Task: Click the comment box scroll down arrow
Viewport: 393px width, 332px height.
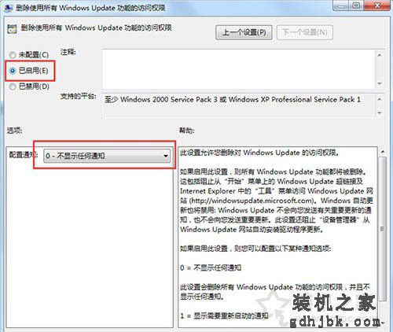Action: (x=380, y=83)
